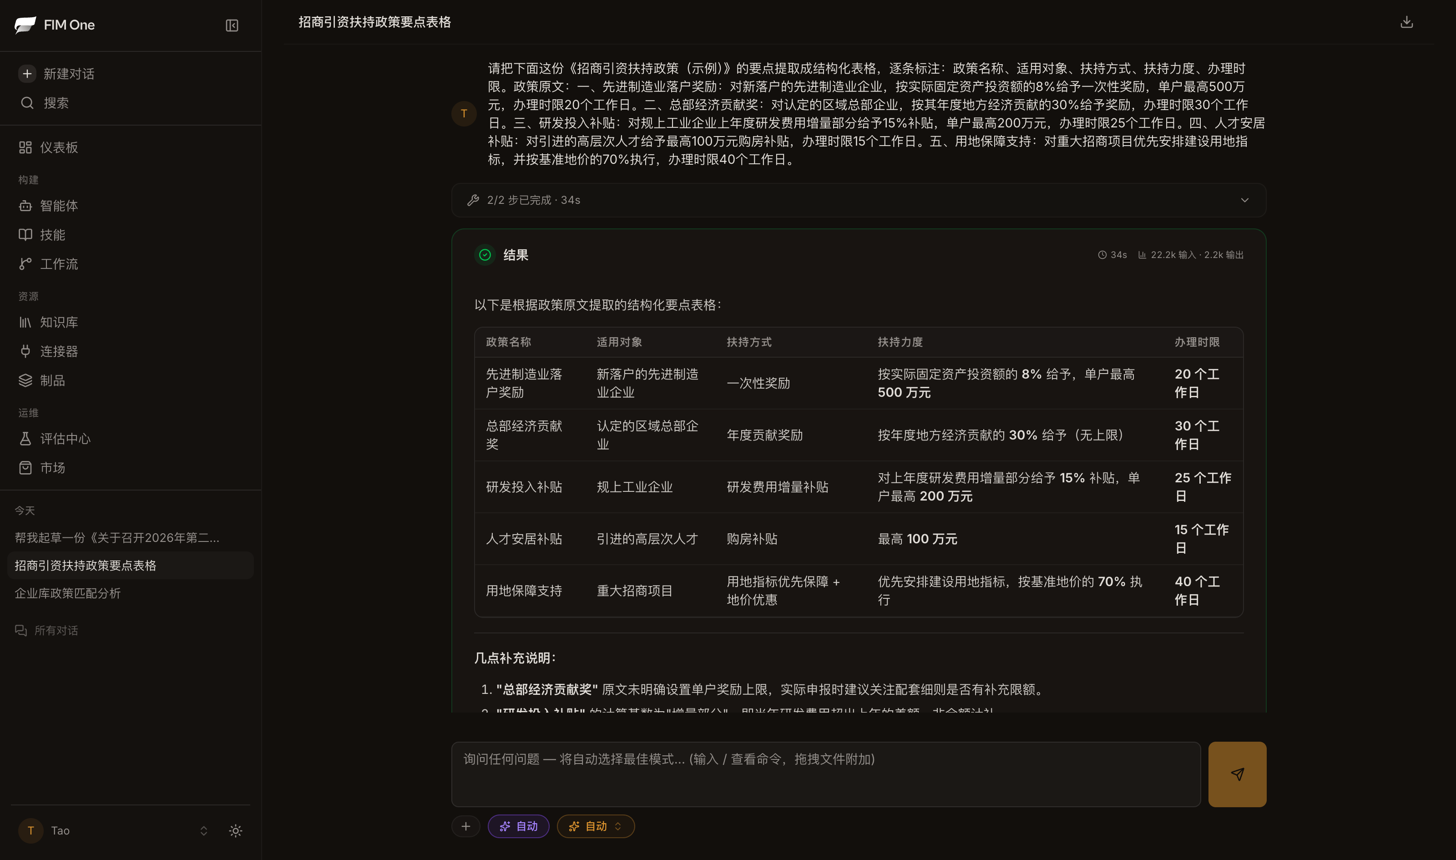The image size is (1456, 860).
Task: Download the conversation with export icon
Action: 1406,22
